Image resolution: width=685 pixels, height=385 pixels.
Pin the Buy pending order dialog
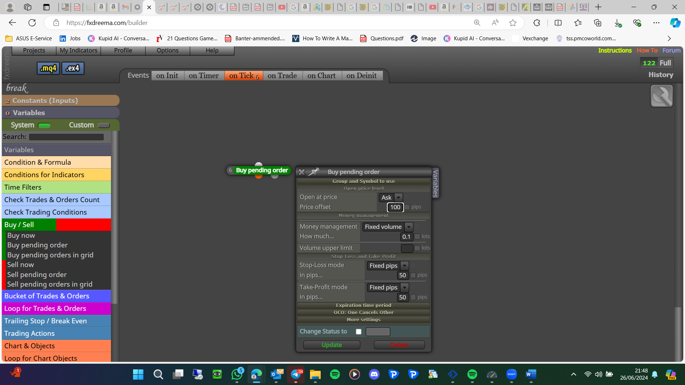pos(313,172)
